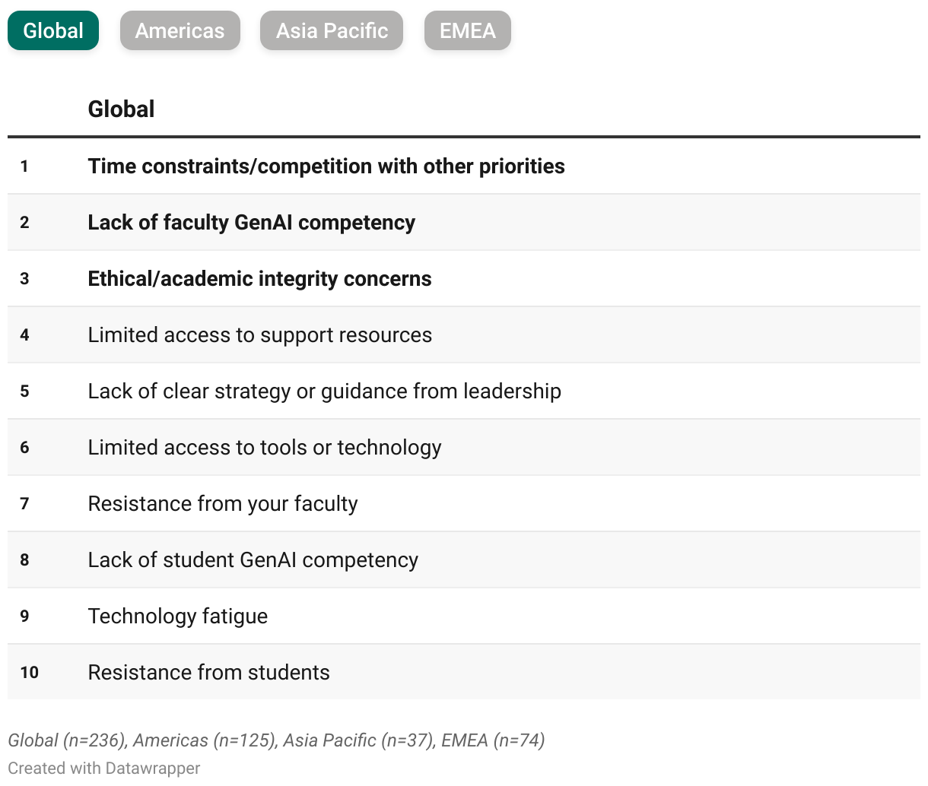The width and height of the screenshot is (928, 786).
Task: Click the sample size footnote text
Action: (x=277, y=740)
